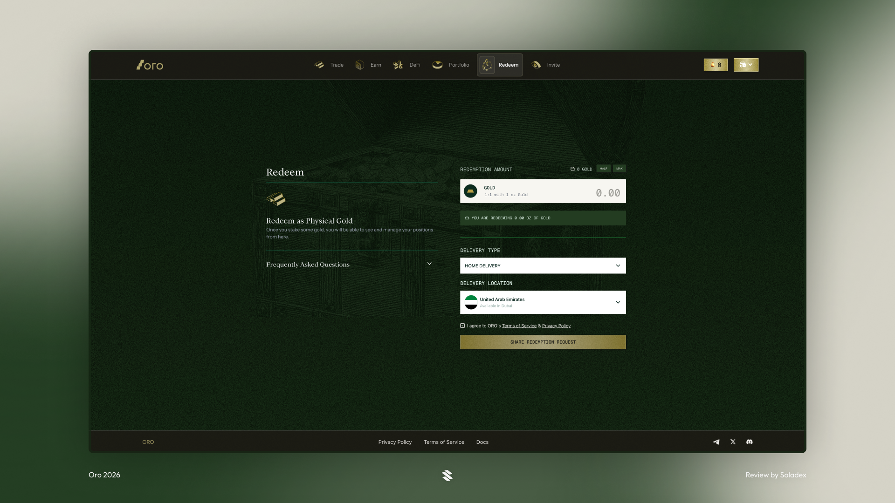Select the Trade icon in the navigation bar
Image resolution: width=895 pixels, height=503 pixels.
coord(319,65)
